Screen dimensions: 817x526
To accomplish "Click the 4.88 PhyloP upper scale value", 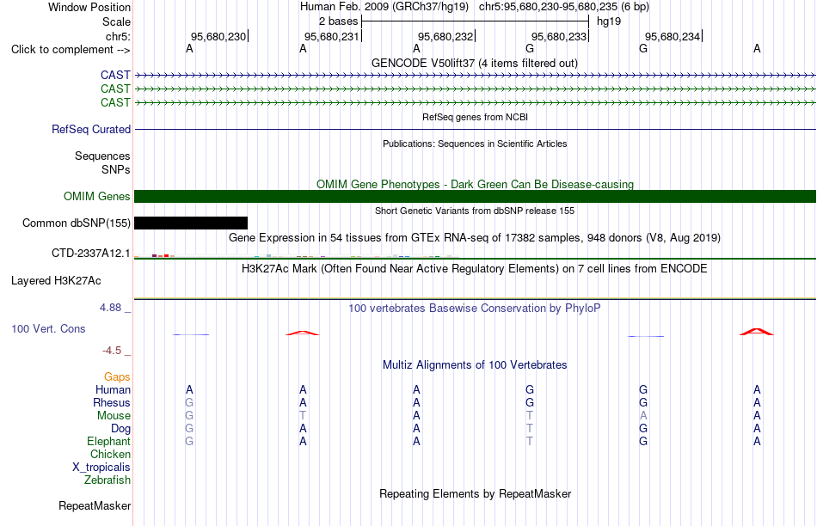I will tap(110, 308).
